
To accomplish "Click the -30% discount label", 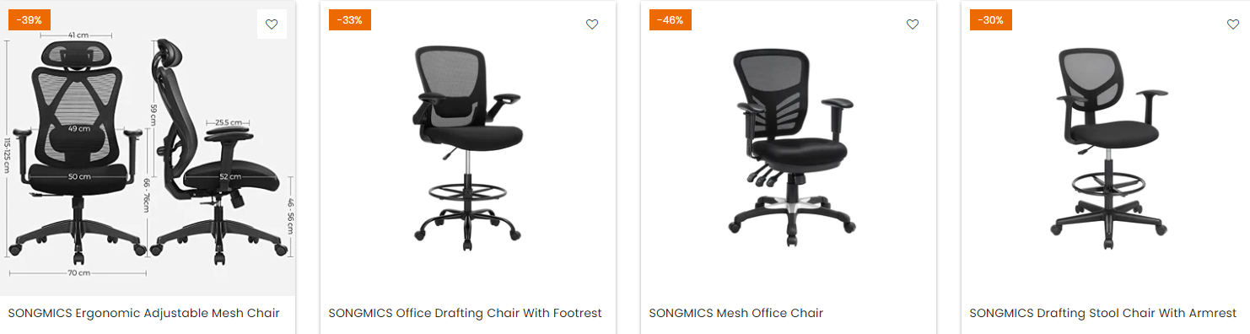I will (991, 20).
